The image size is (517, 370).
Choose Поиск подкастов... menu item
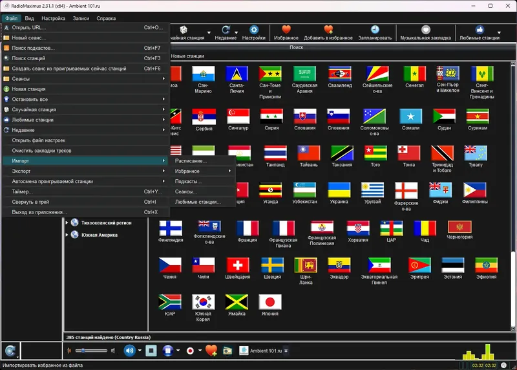pyautogui.click(x=85, y=48)
